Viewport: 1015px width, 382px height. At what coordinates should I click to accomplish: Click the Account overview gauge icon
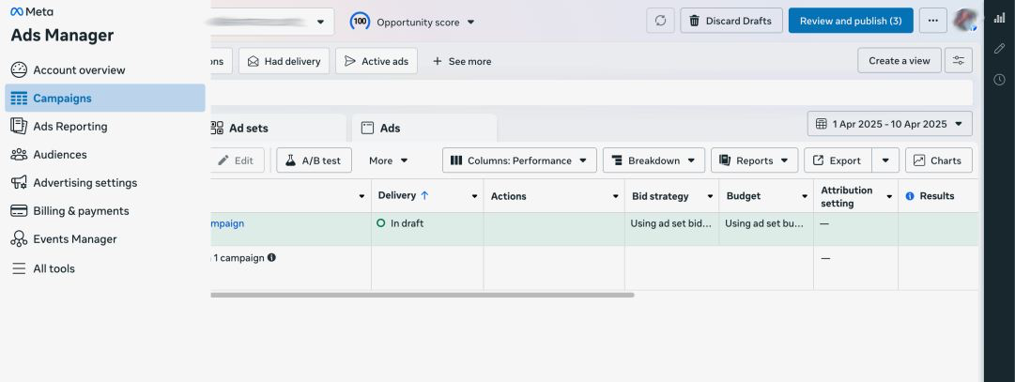tap(19, 70)
